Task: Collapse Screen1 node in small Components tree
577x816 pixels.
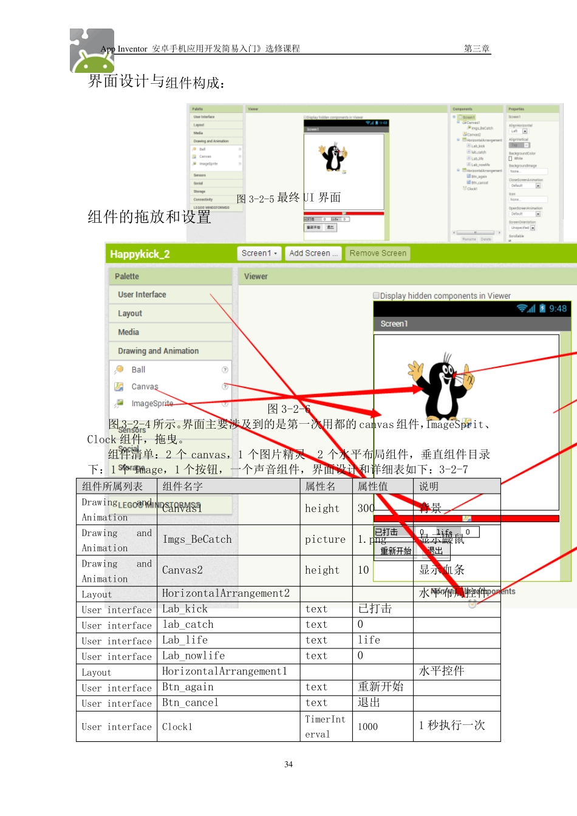Action: [x=454, y=117]
